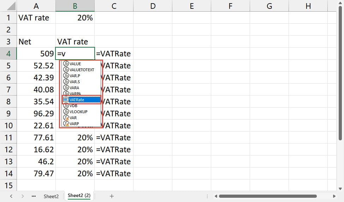Open the hidden sheets ellipsis menu
Image resolution: width=344 pixels, height=202 pixels.
(34, 196)
